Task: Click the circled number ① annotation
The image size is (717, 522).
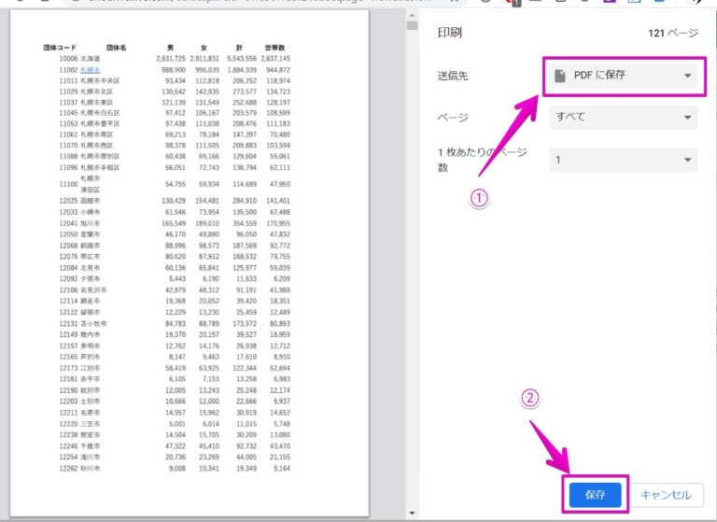Action: [479, 198]
